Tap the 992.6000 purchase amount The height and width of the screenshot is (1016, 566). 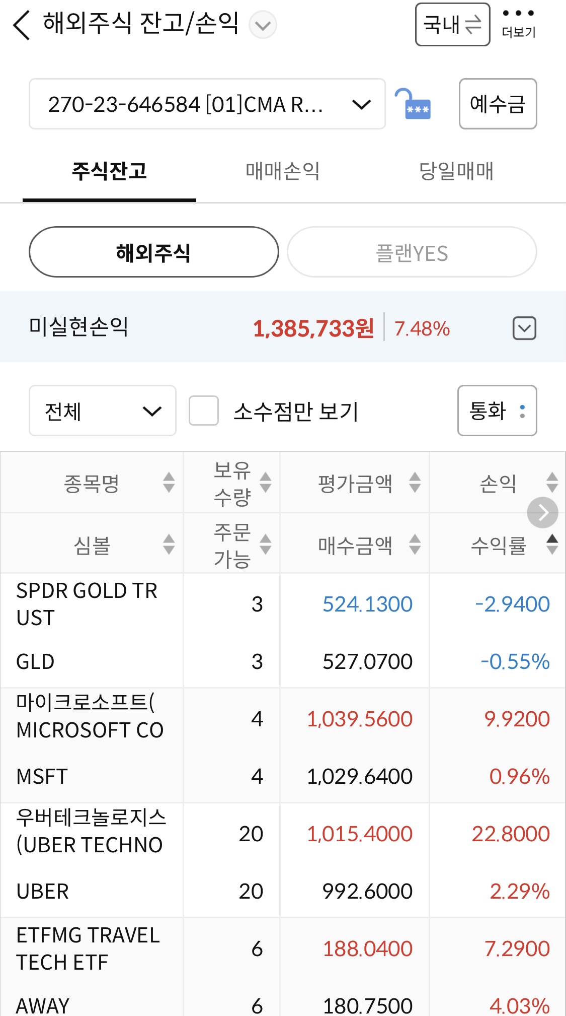367,891
